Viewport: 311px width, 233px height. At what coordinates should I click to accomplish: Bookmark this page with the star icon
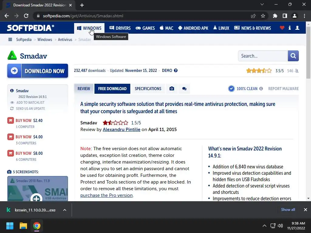263,16
